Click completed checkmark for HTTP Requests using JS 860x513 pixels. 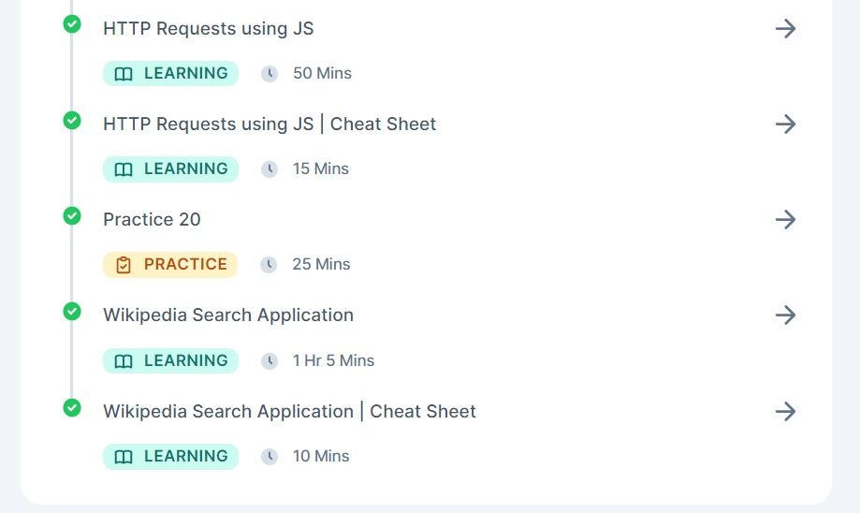[x=72, y=24]
